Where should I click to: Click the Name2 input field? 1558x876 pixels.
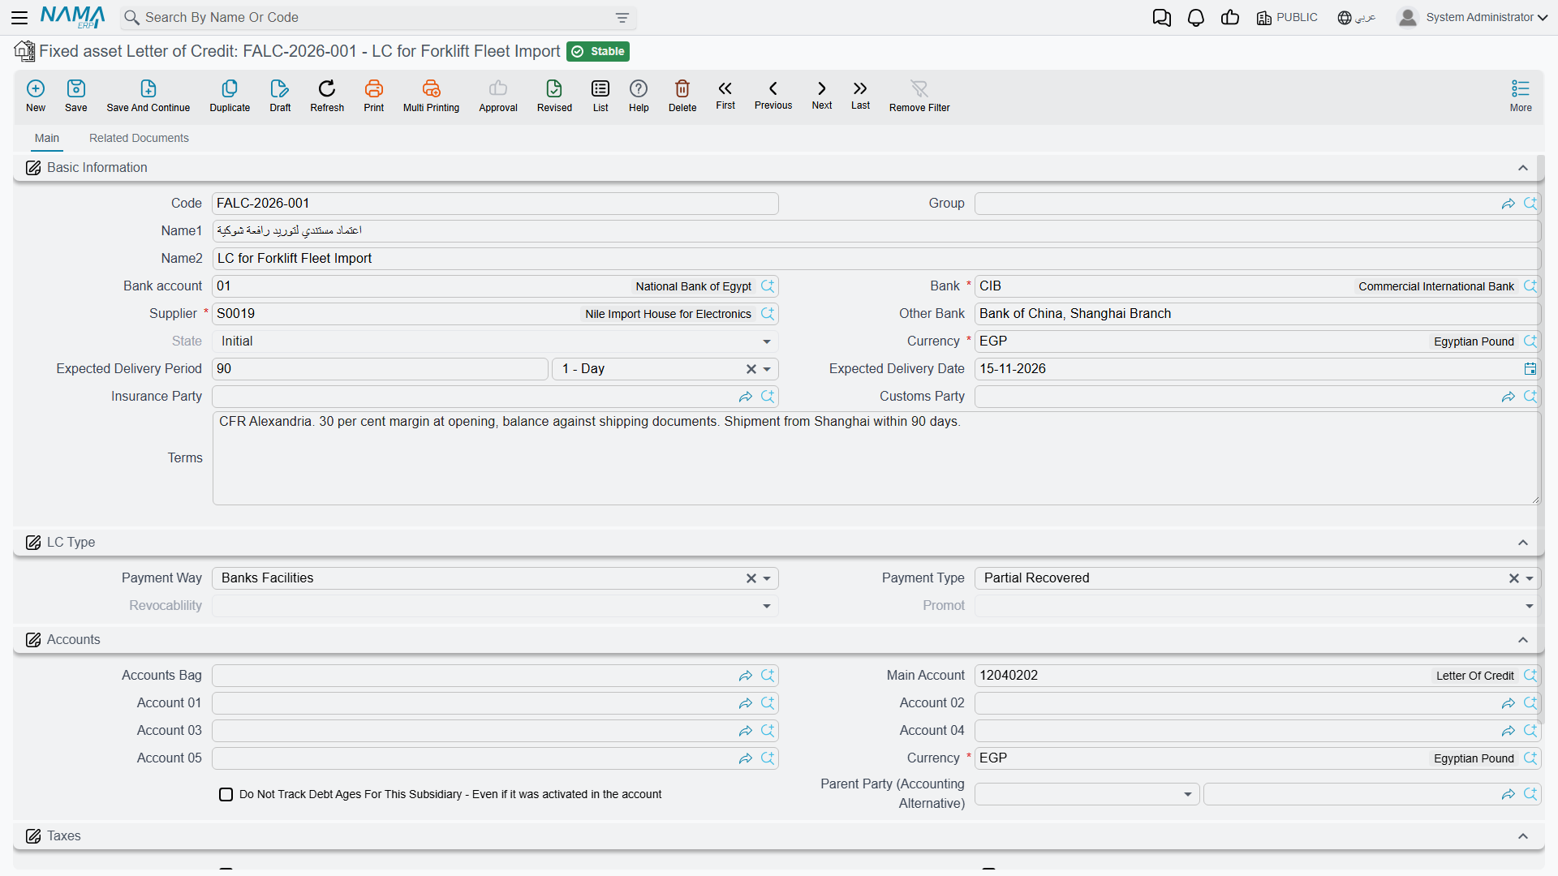(x=876, y=259)
